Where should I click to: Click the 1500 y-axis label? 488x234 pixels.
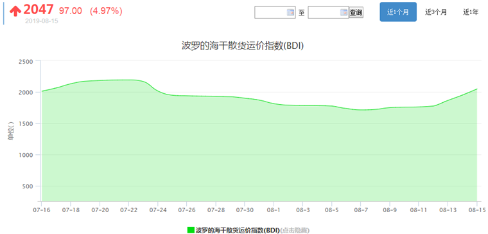pyautogui.click(x=26, y=123)
